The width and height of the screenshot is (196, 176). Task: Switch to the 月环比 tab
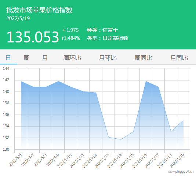pos(108,58)
